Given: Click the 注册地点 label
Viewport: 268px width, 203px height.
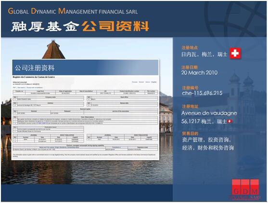Looking at the screenshot, I should [190, 47].
